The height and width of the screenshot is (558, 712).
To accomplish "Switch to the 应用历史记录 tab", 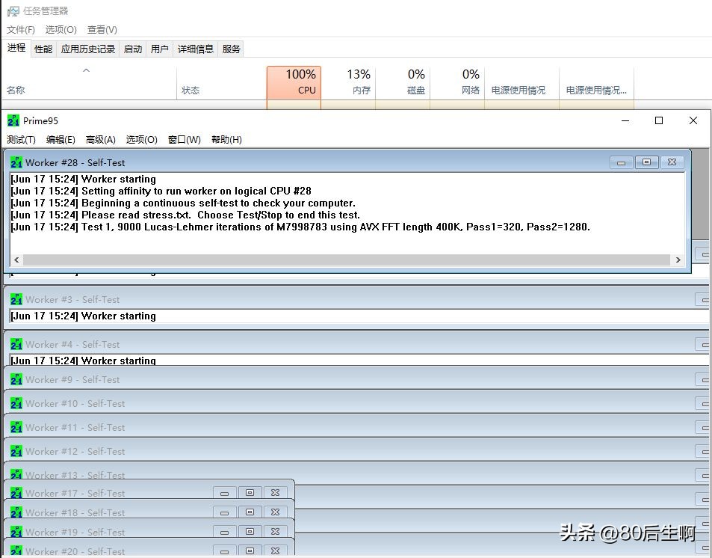I will coord(87,49).
